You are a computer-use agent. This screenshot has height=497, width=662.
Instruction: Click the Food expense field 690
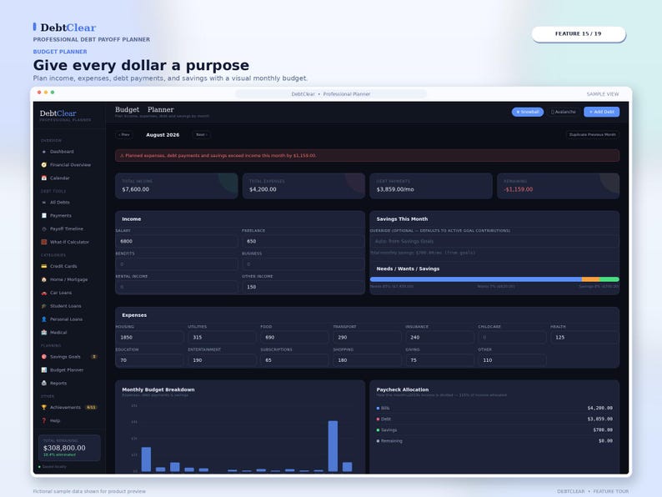pyautogui.click(x=294, y=338)
